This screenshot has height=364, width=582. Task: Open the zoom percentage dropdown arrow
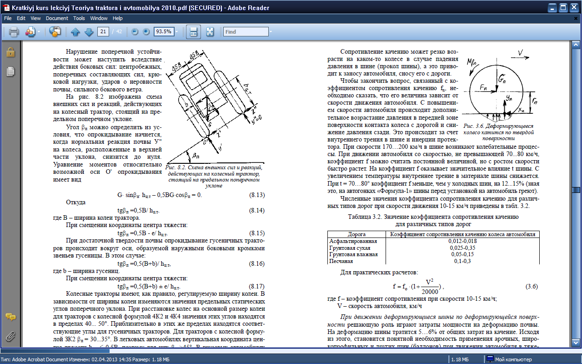pyautogui.click(x=177, y=32)
